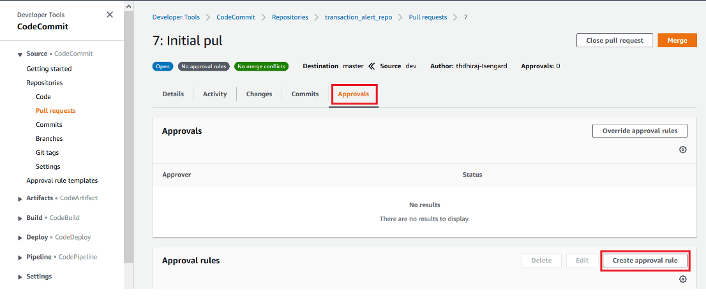This screenshot has width=706, height=297.
Task: Open the Commits tab
Action: (x=305, y=94)
